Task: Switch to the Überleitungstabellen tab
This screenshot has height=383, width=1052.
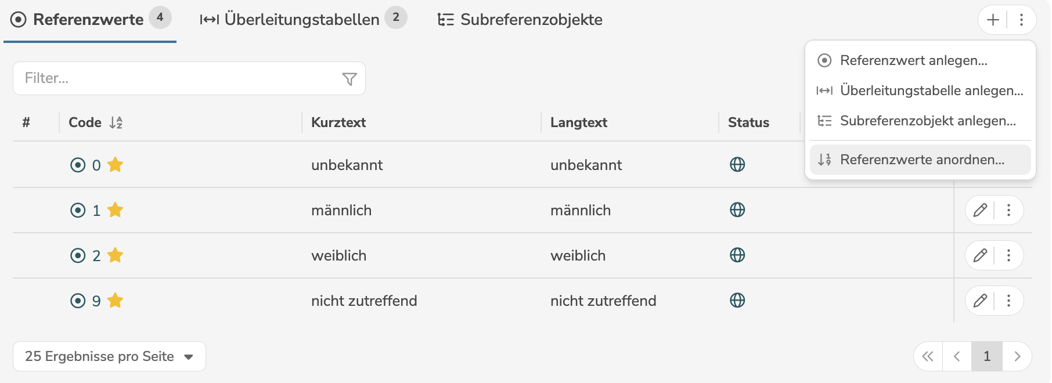Action: (302, 20)
